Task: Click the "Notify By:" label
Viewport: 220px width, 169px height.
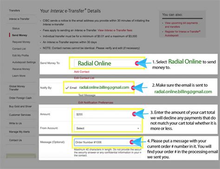Action: 46,88
